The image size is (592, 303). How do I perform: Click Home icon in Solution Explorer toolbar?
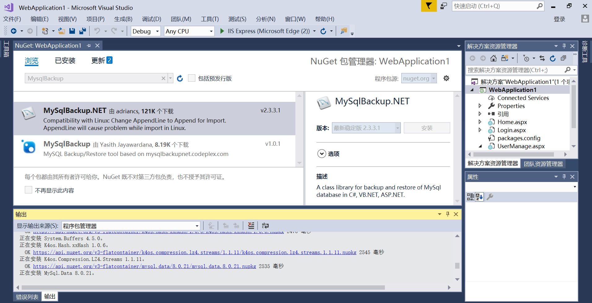click(494, 58)
